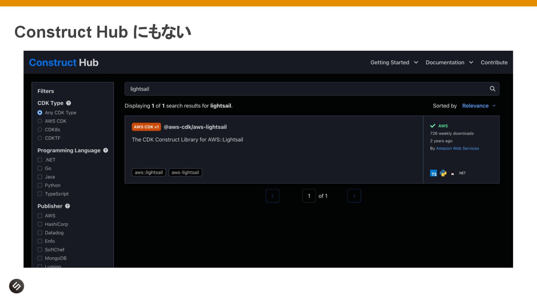Viewport: 537px width, 302px height.
Task: Check the Go language checkbox
Action: (40, 168)
